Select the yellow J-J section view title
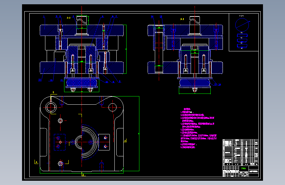Image resolution: width=285 pixels, height=185 pixels. (182, 19)
